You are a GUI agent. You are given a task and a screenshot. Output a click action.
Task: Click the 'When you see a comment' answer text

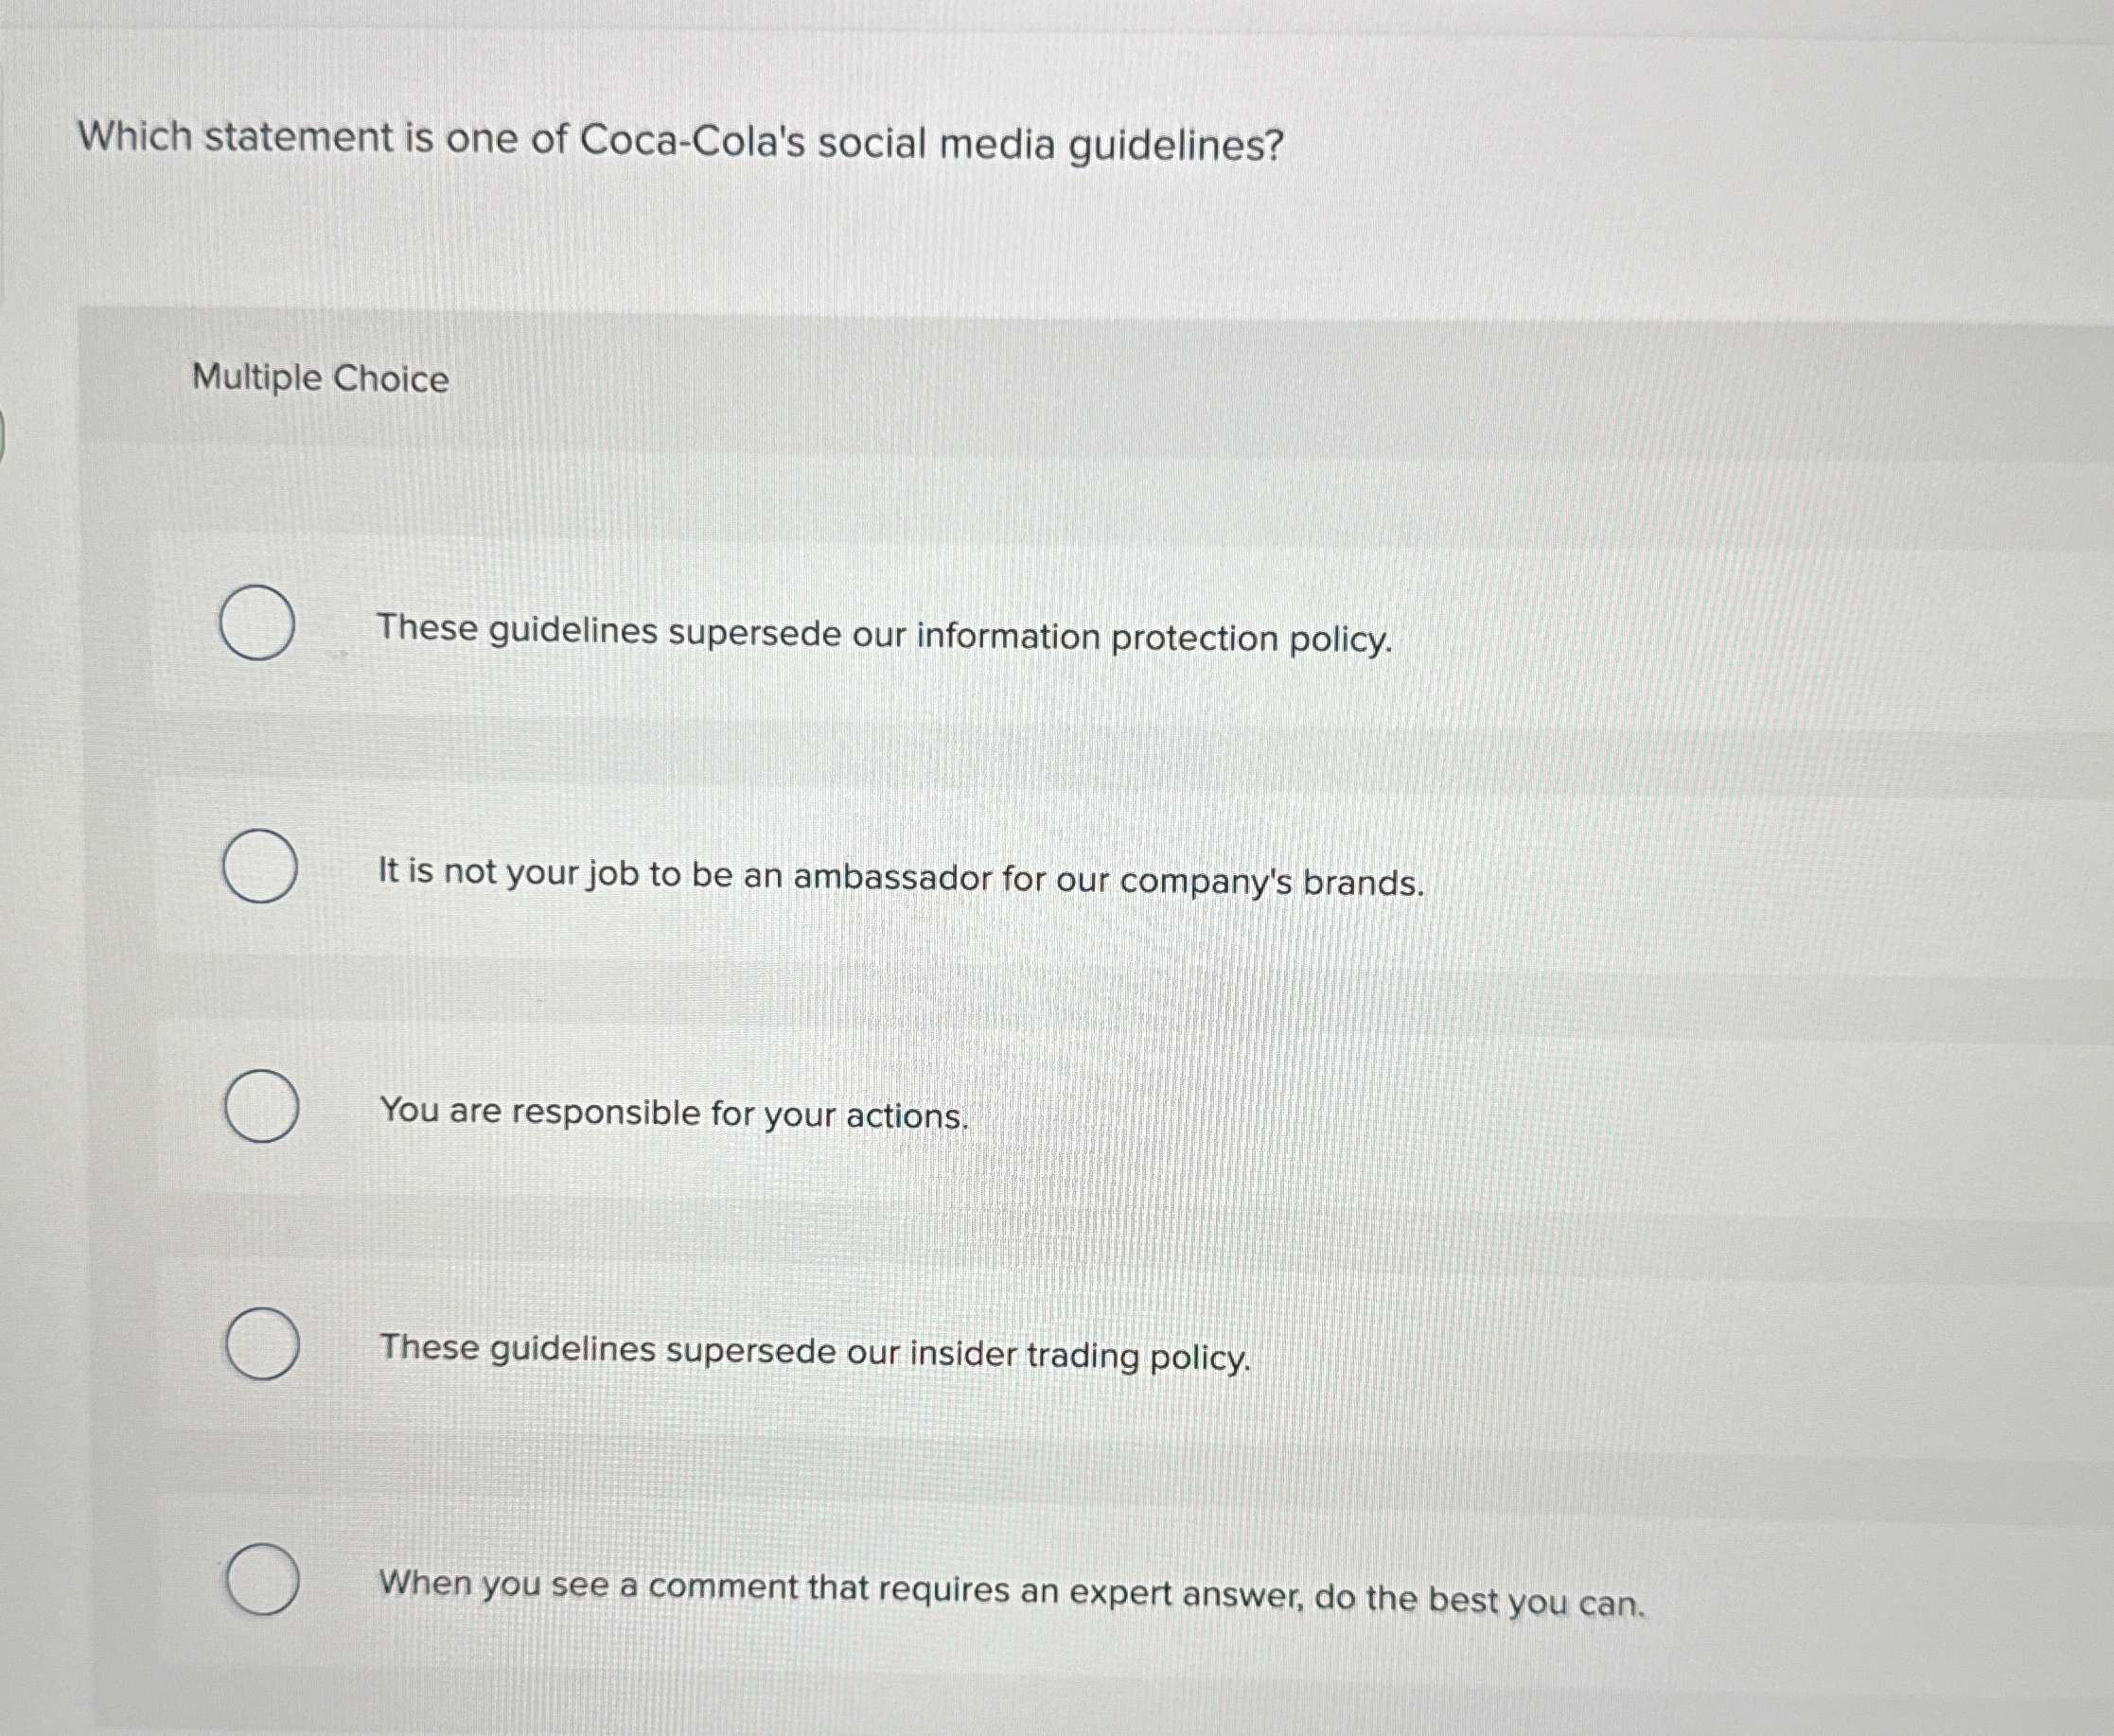[x=1012, y=1594]
